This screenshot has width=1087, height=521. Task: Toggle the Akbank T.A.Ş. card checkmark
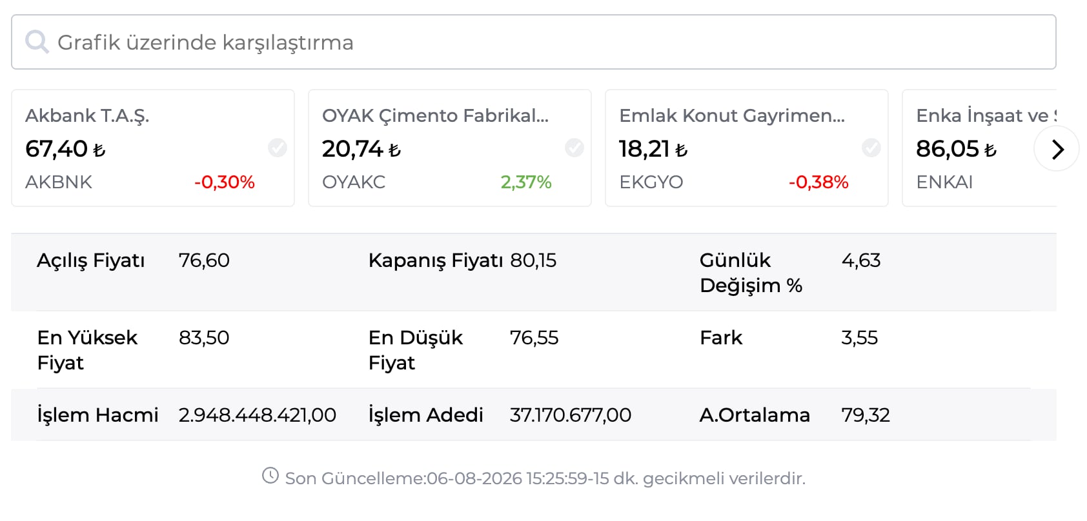278,148
